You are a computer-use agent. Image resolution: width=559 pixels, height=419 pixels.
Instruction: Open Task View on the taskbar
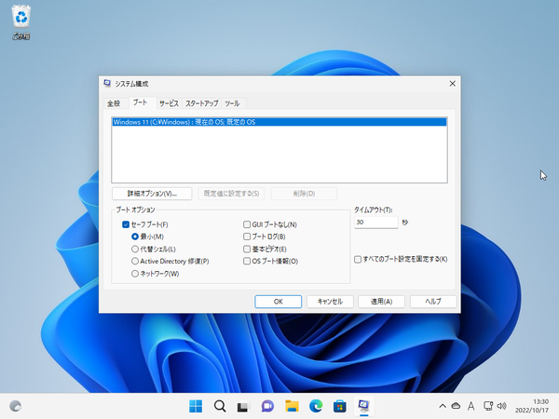(x=243, y=406)
